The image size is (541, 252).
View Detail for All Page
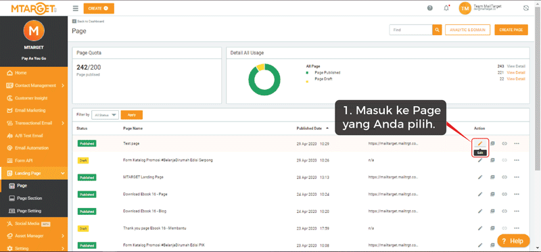pos(516,66)
